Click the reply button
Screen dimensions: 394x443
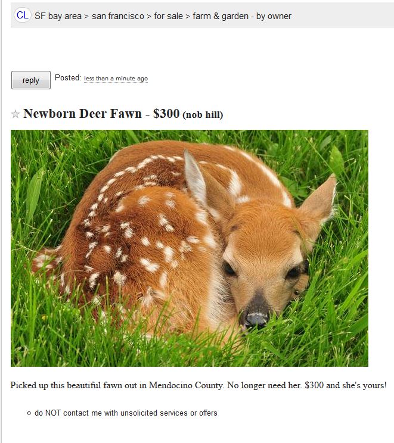[31, 80]
